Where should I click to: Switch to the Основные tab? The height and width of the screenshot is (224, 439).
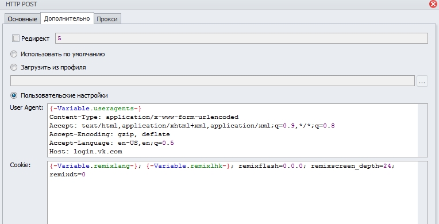tap(22, 19)
